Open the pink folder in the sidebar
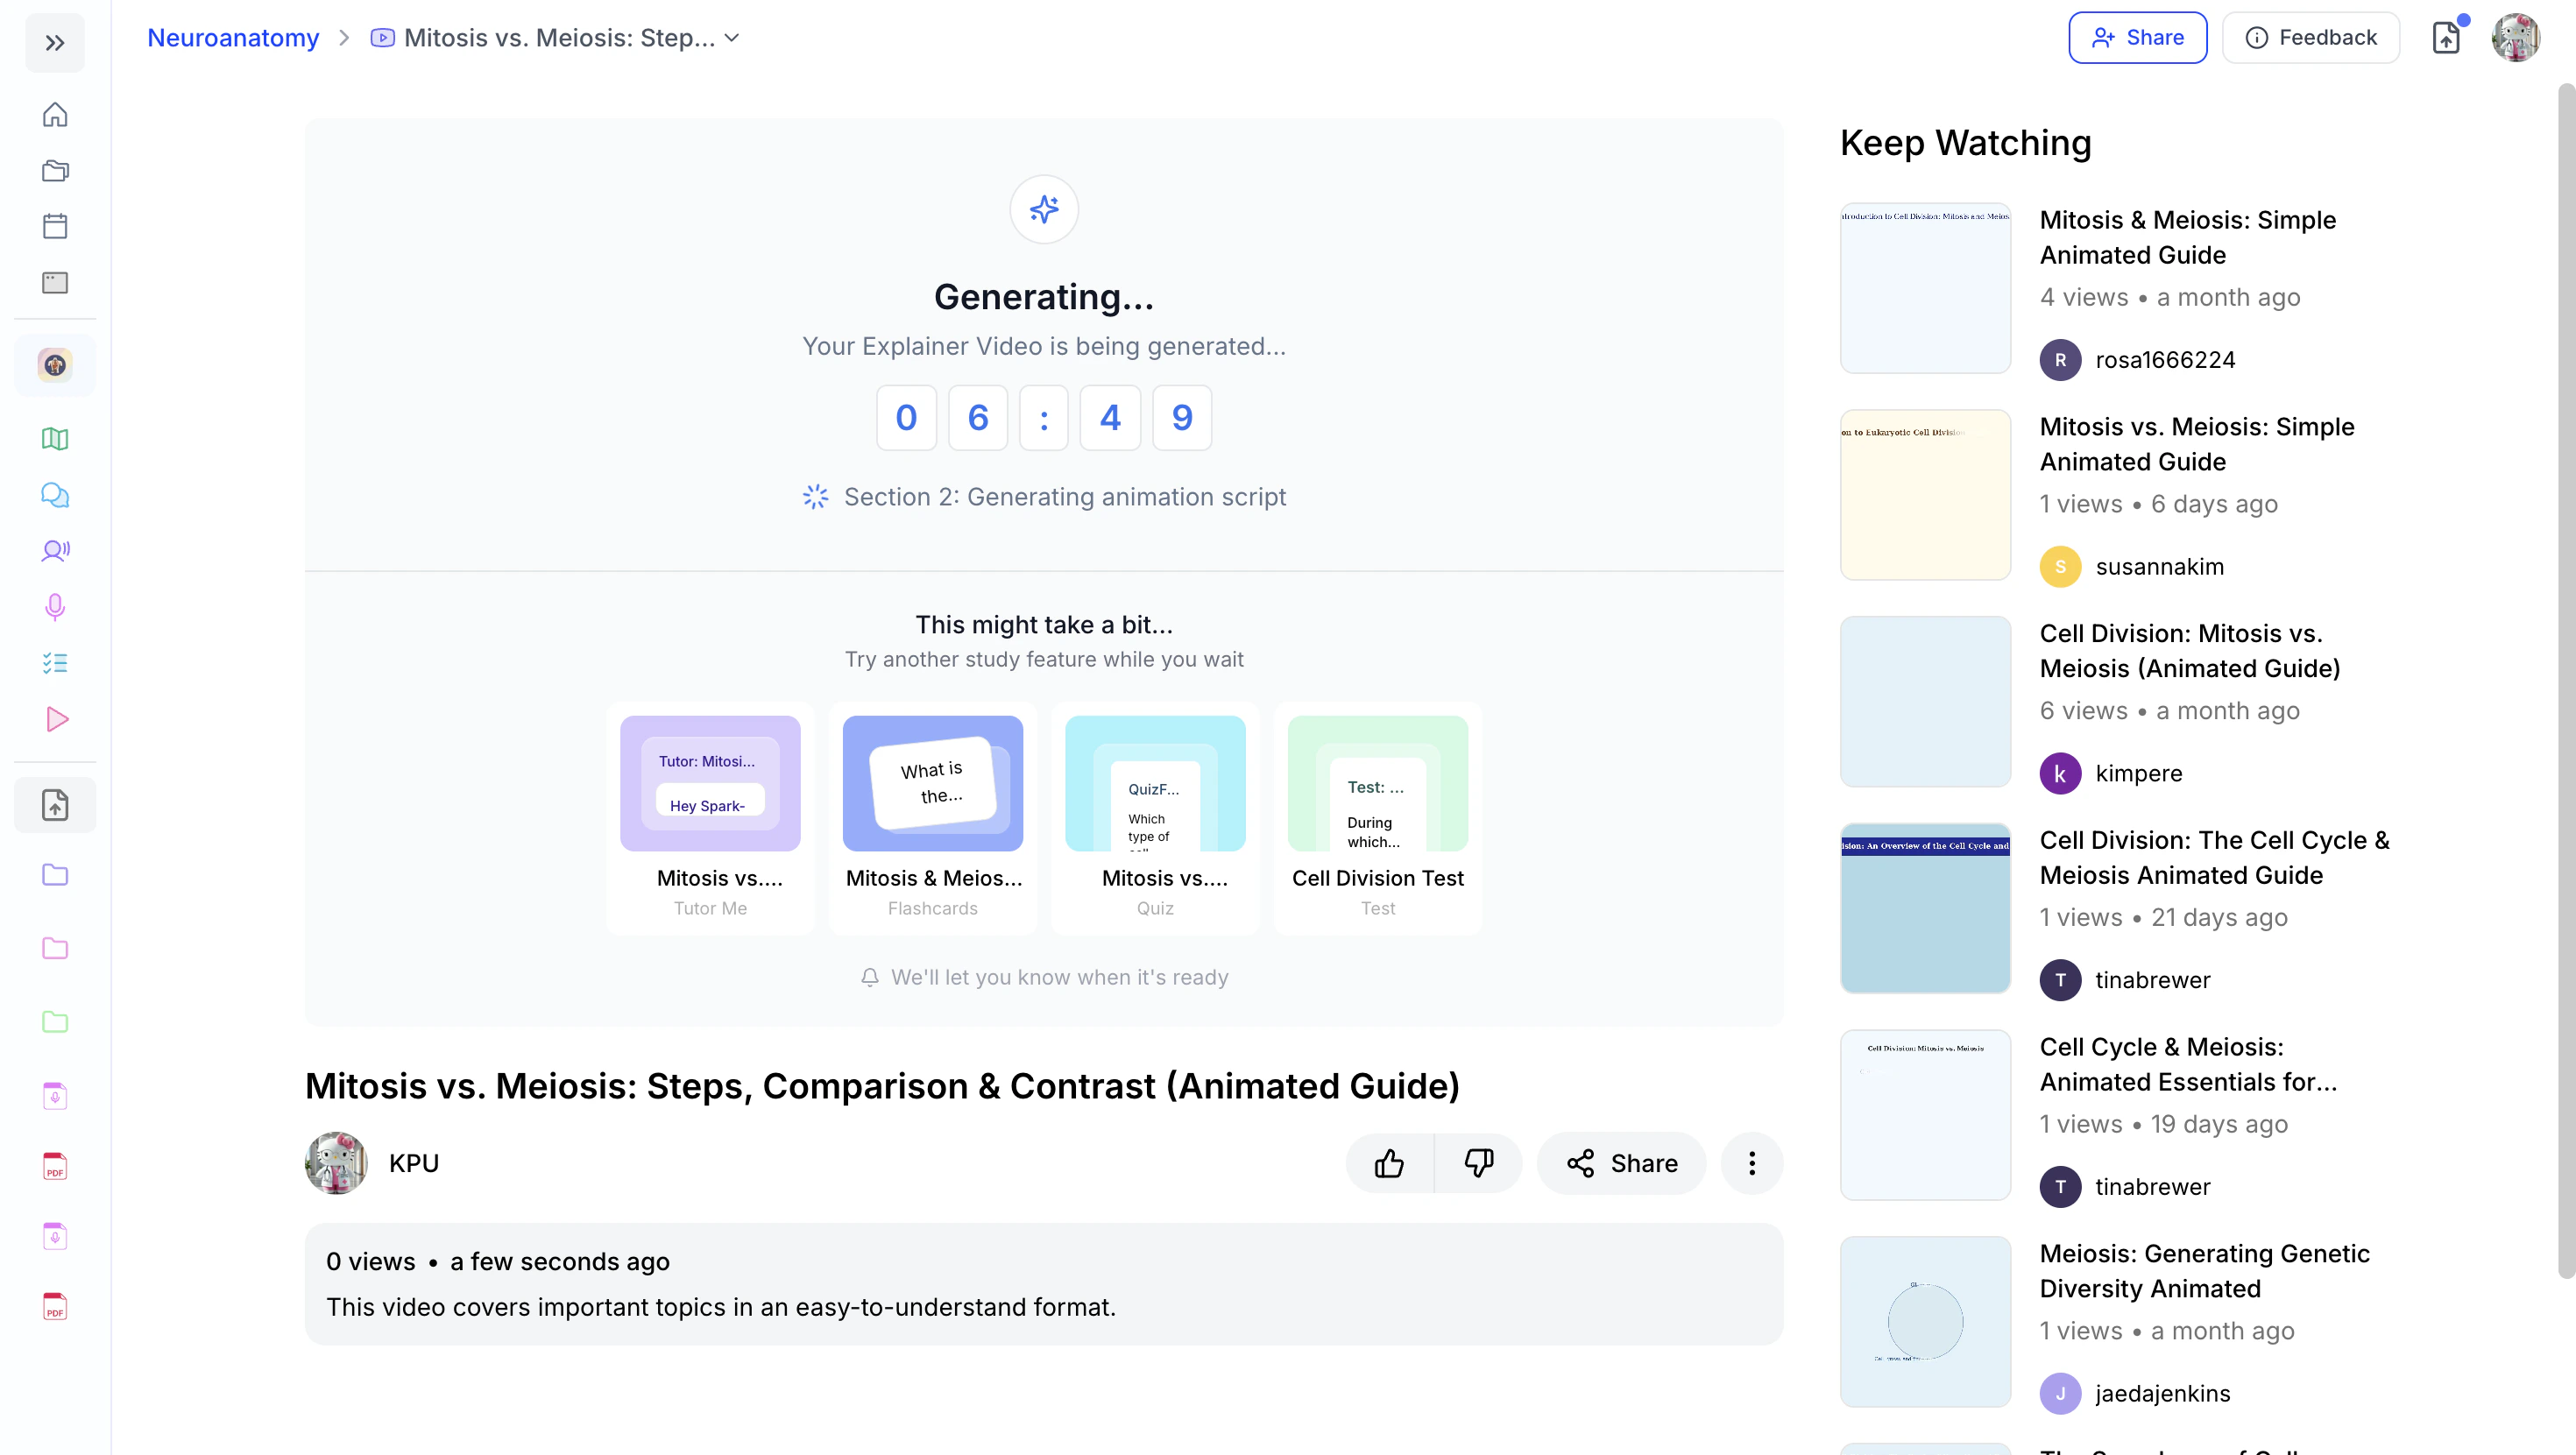This screenshot has height=1455, width=2576. pyautogui.click(x=55, y=948)
